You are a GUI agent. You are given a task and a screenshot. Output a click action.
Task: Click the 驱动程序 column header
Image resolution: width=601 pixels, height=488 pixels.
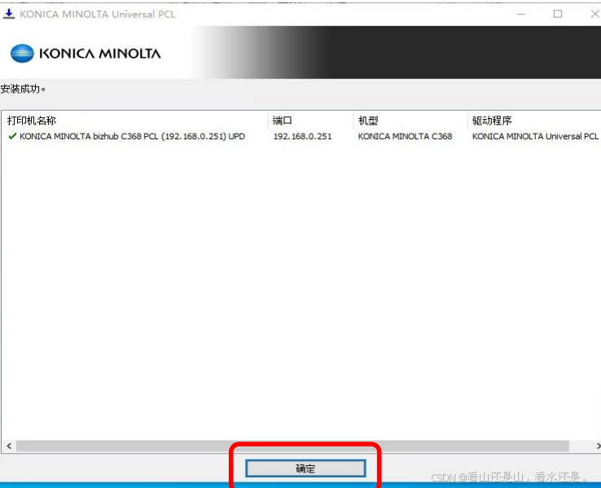pyautogui.click(x=492, y=121)
